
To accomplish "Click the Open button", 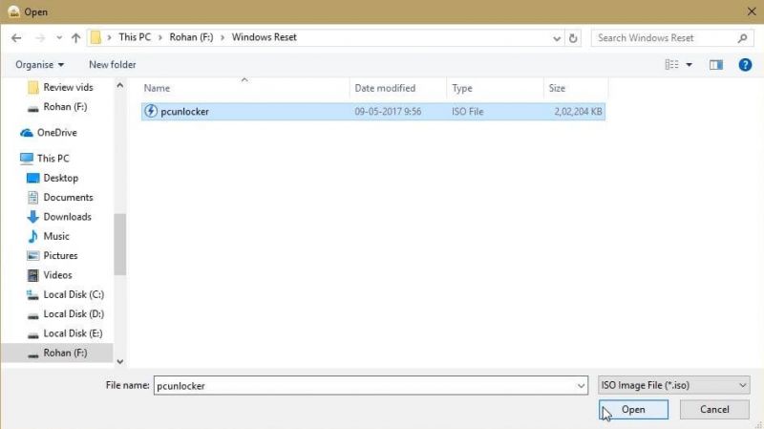I will pyautogui.click(x=633, y=410).
